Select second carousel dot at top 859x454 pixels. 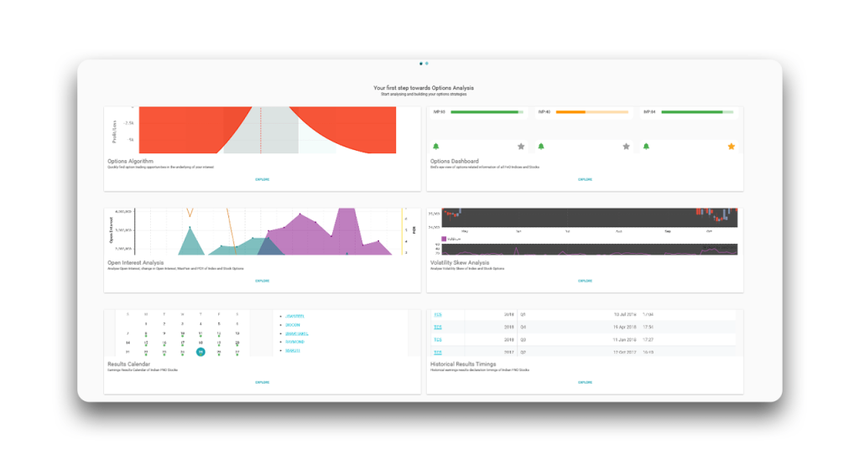pos(427,64)
